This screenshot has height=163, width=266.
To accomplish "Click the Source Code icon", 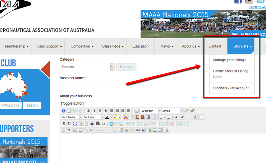I will pos(86,124).
